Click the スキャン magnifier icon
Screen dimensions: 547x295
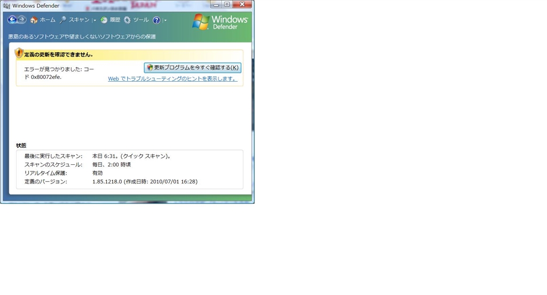point(63,20)
